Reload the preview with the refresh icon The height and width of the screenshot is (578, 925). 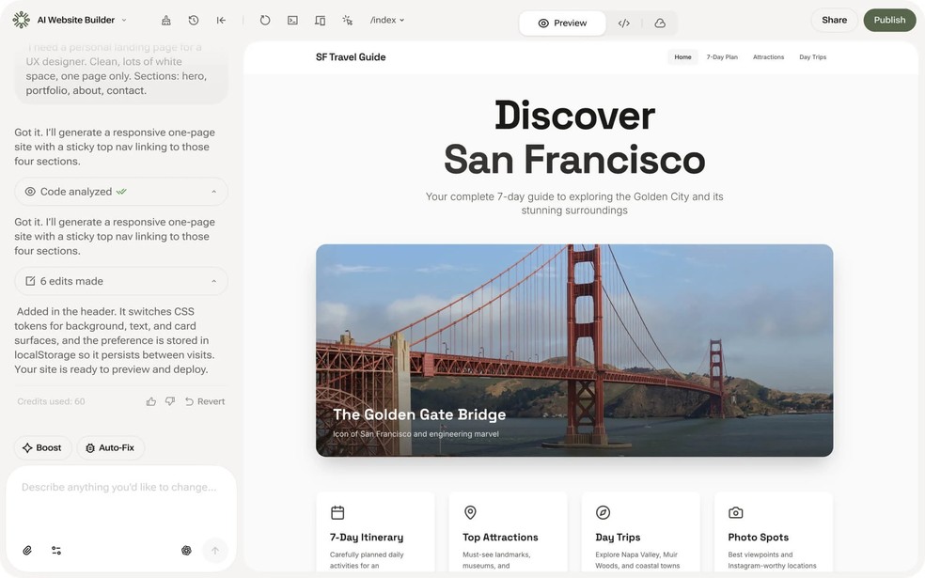[265, 21]
